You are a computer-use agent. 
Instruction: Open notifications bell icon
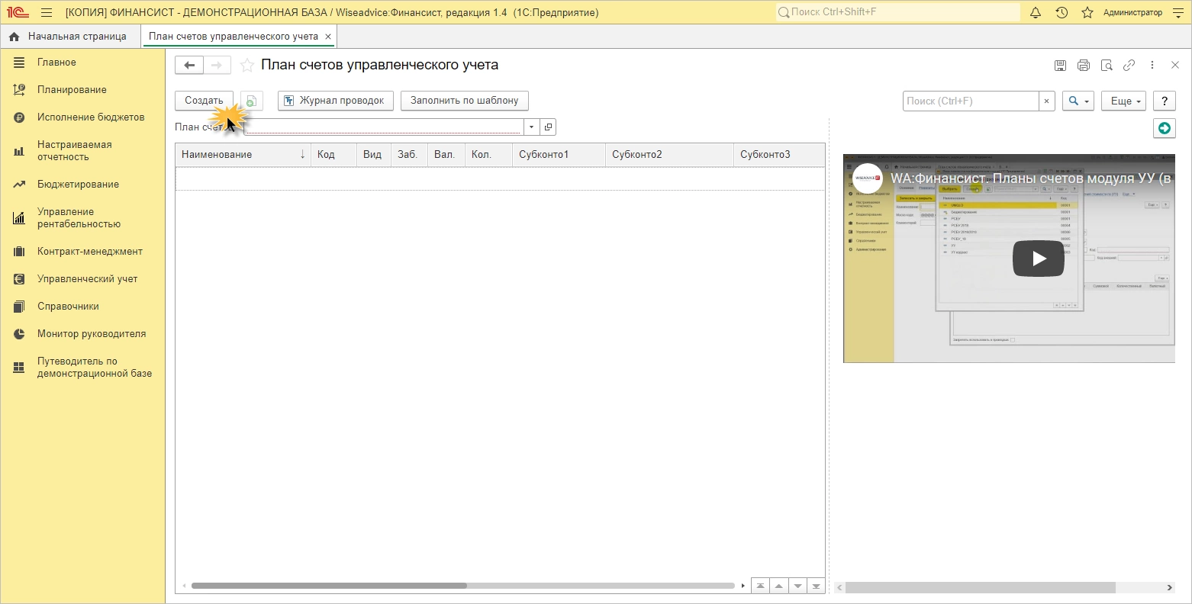point(1036,12)
